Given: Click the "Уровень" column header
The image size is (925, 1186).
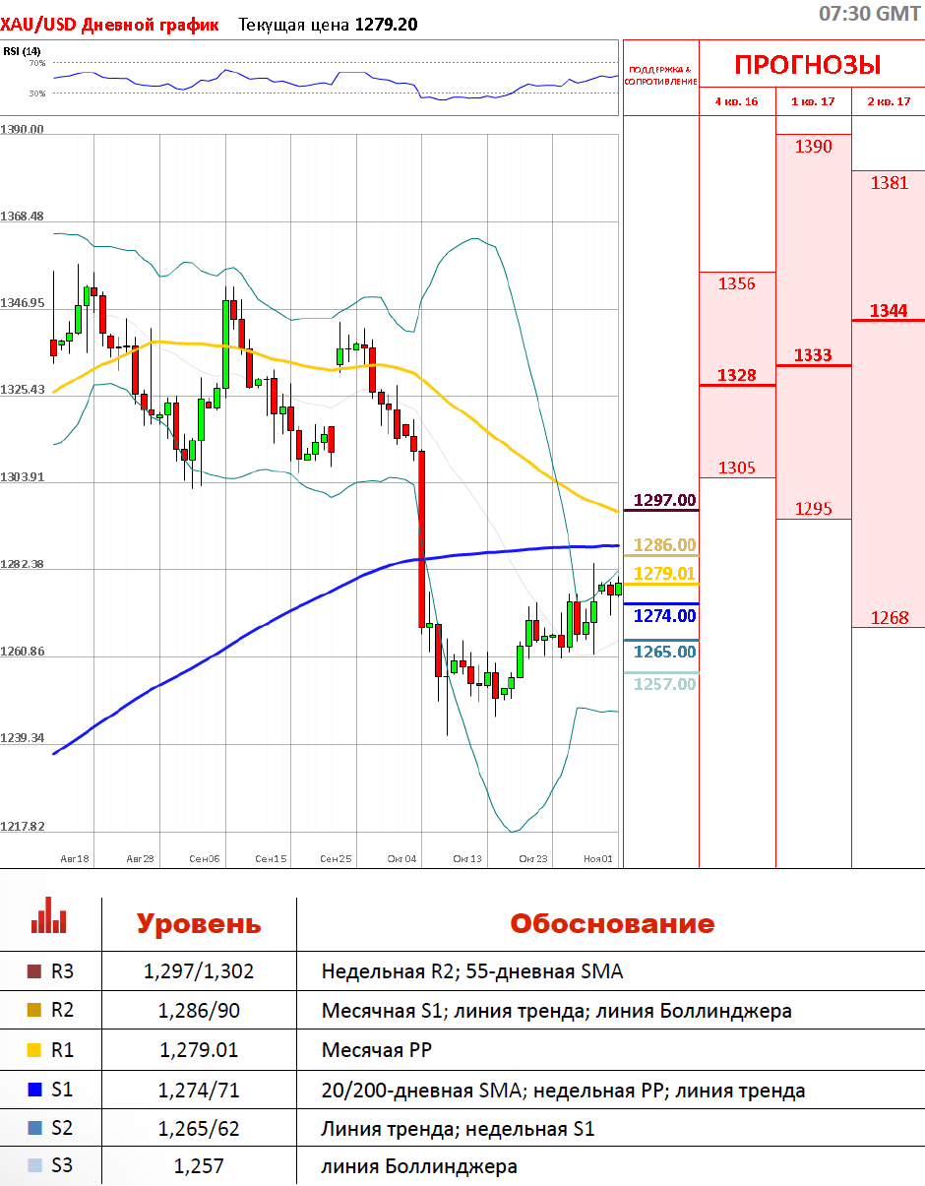Looking at the screenshot, I should click(199, 924).
